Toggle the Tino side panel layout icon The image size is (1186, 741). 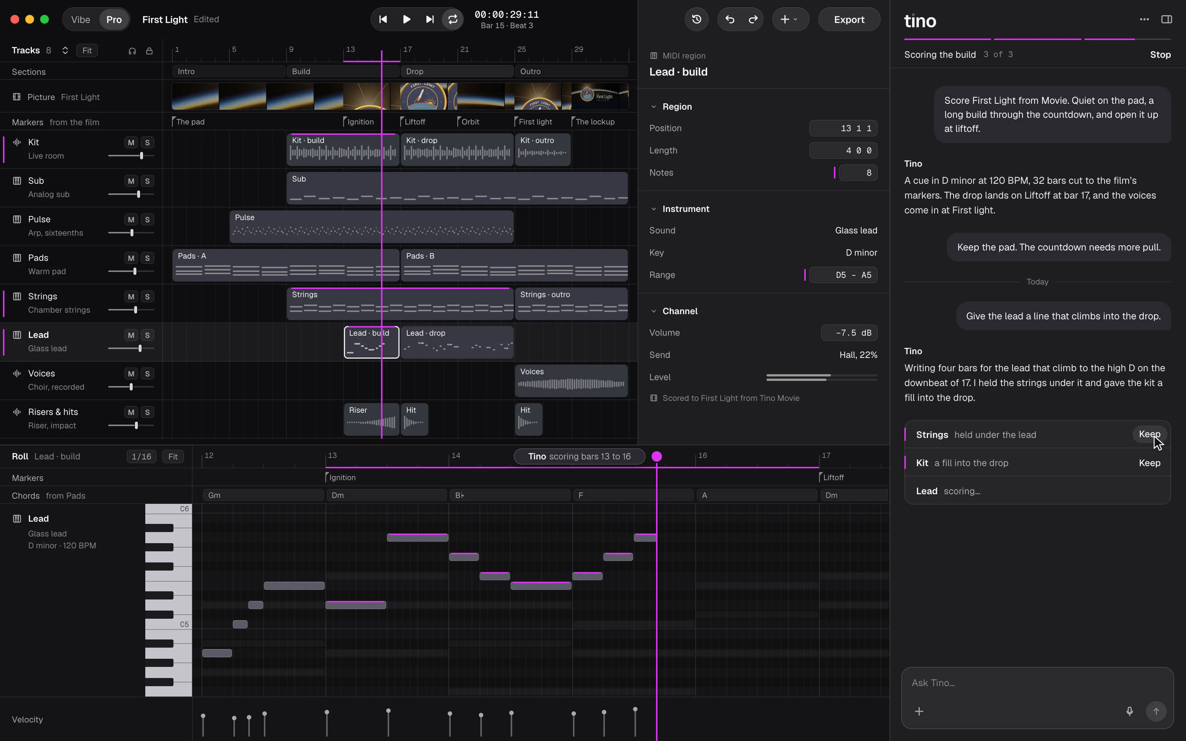pyautogui.click(x=1166, y=20)
